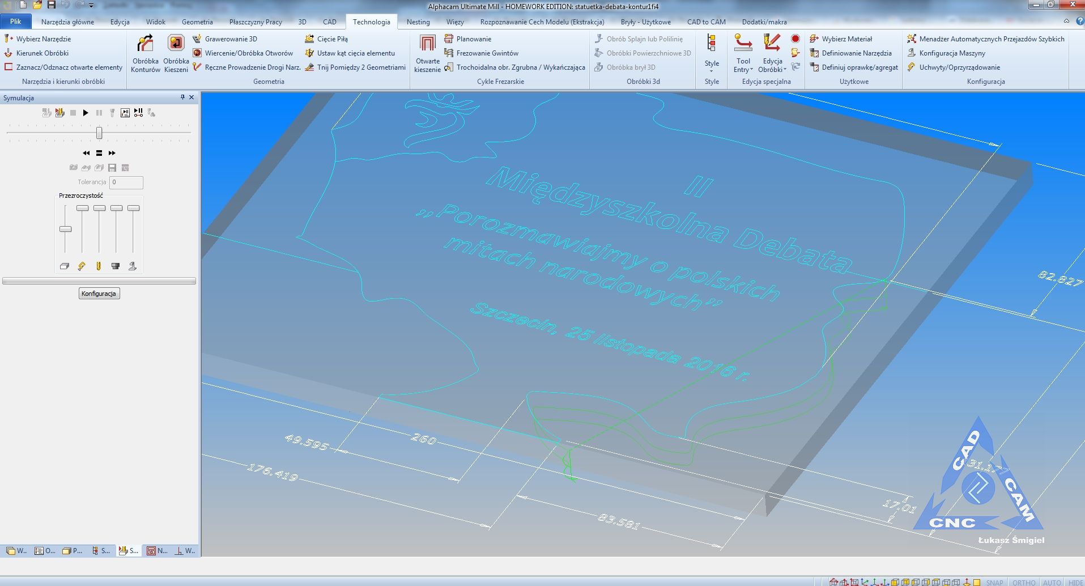Switch to the Geometria tab
1085x586 pixels.
[197, 22]
